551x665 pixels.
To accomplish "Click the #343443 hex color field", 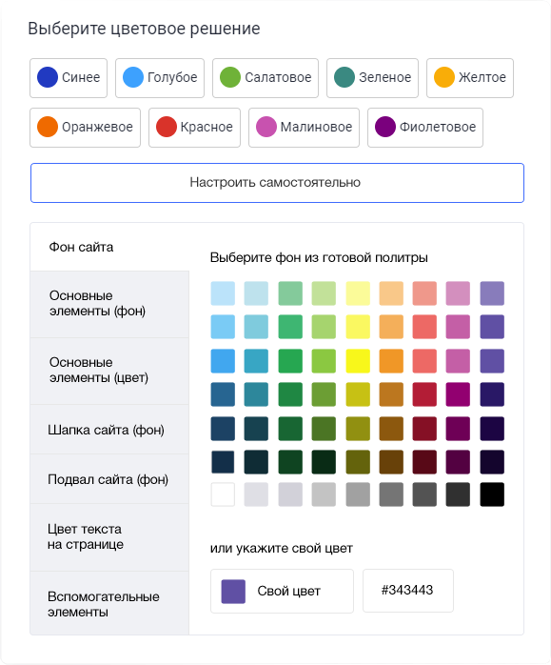I will tap(408, 591).
